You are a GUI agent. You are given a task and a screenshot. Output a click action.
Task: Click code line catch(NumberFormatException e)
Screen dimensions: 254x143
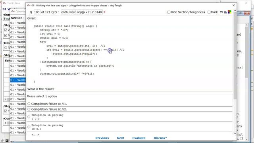coord(65,62)
